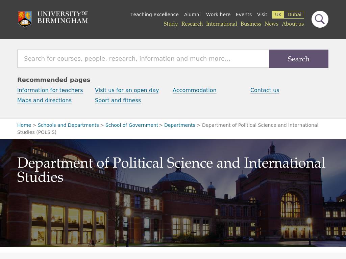Click the University of Birmingham crest logo
346x259 pixels.
[x=25, y=19]
